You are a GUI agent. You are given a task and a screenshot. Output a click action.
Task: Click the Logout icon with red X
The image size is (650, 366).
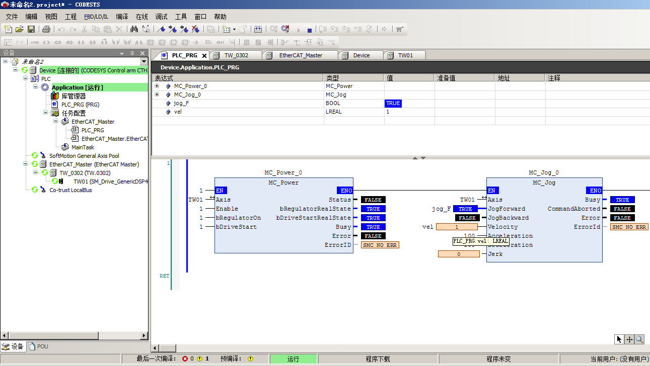pos(285,29)
